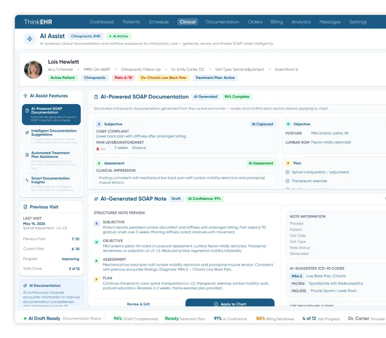
Task: Click the AI Confidence: 91% badge
Action: [204, 199]
